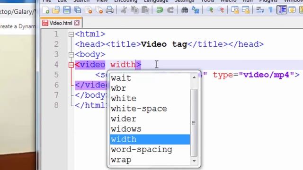The image size is (303, 170).
Task: Collapse the body fold marker on line 3
Action: 71,55
